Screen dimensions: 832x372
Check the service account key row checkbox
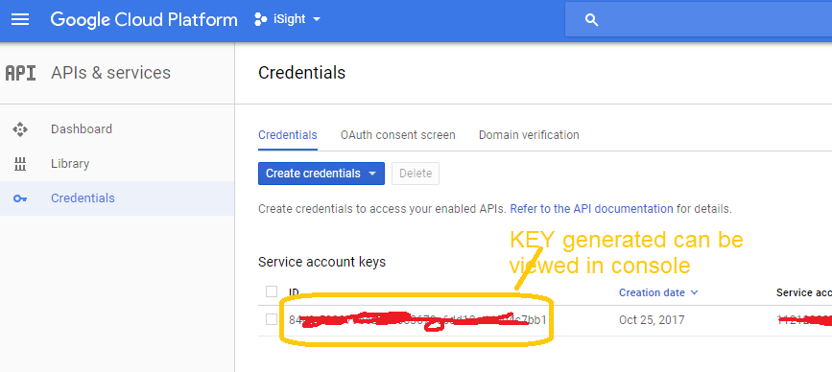[272, 319]
